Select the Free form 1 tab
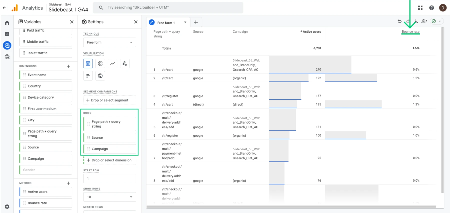The height and width of the screenshot is (213, 450). (x=165, y=22)
